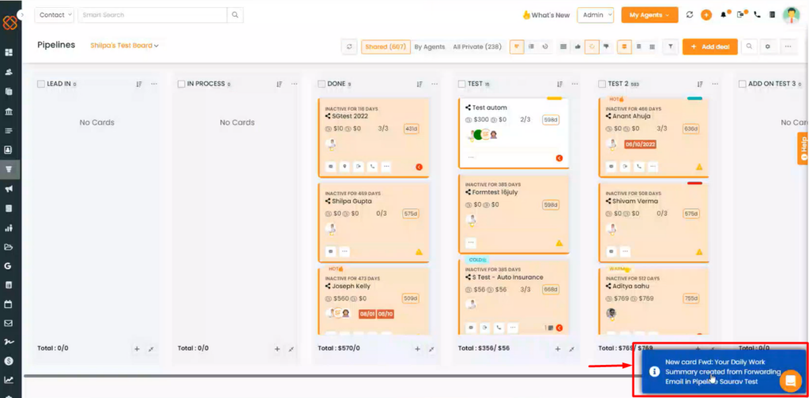This screenshot has height=398, width=809.
Task: Click the 08/10/2022 date tag on Anant Ahuja
Action: (x=640, y=145)
